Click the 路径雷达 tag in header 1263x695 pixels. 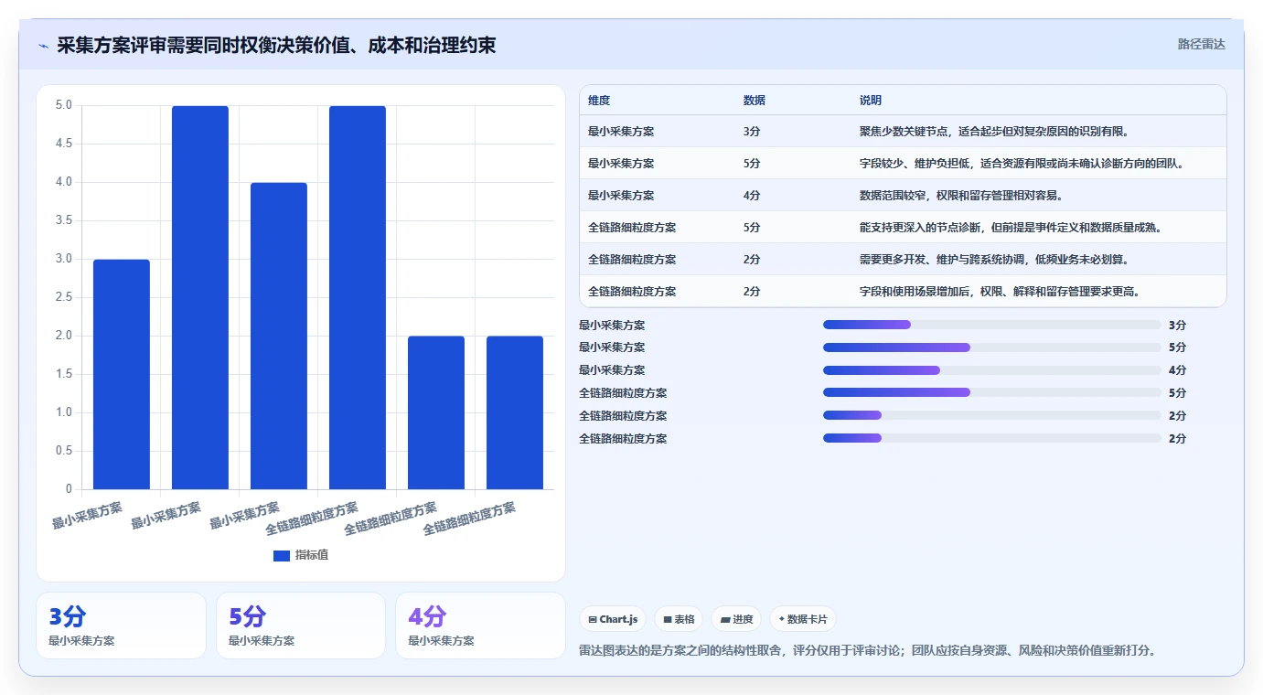[x=1201, y=44]
